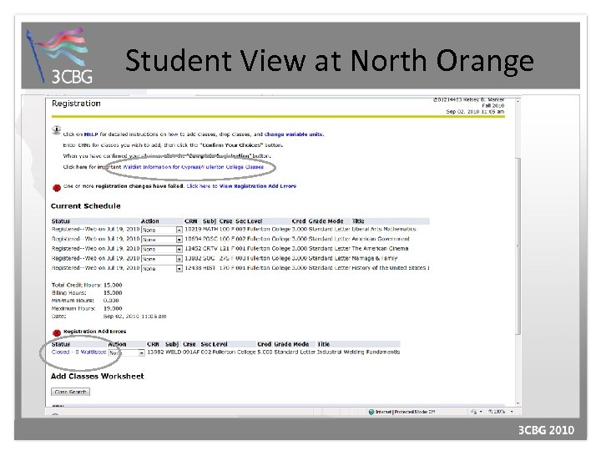Image resolution: width=601 pixels, height=451 pixels.
Task: Click the Current Schedule heading
Action: 85,206
